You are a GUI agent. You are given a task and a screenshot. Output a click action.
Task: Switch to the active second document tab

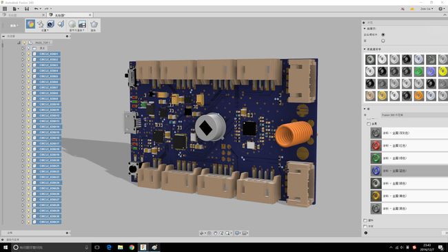[x=70, y=15]
